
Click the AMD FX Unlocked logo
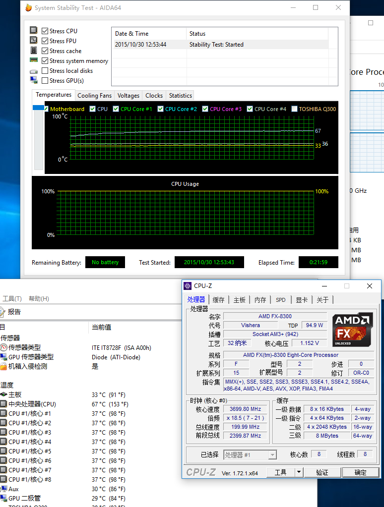coord(353,330)
